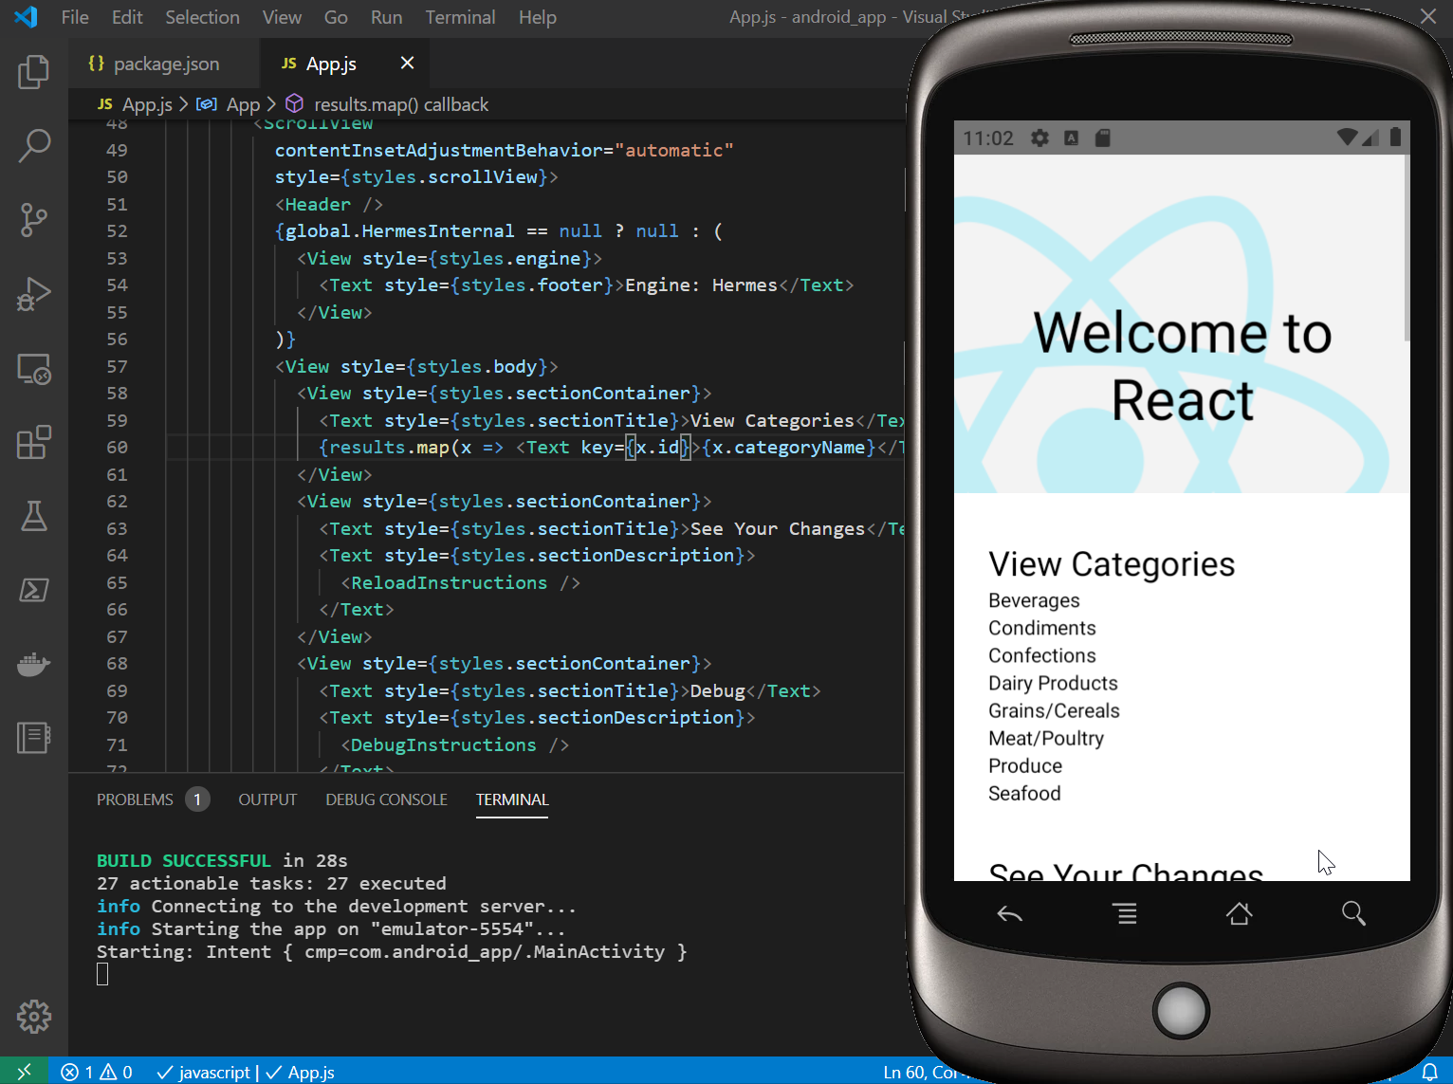Viewport: 1453px width, 1084px height.
Task: Click the notifications bell in status bar
Action: click(1429, 1072)
